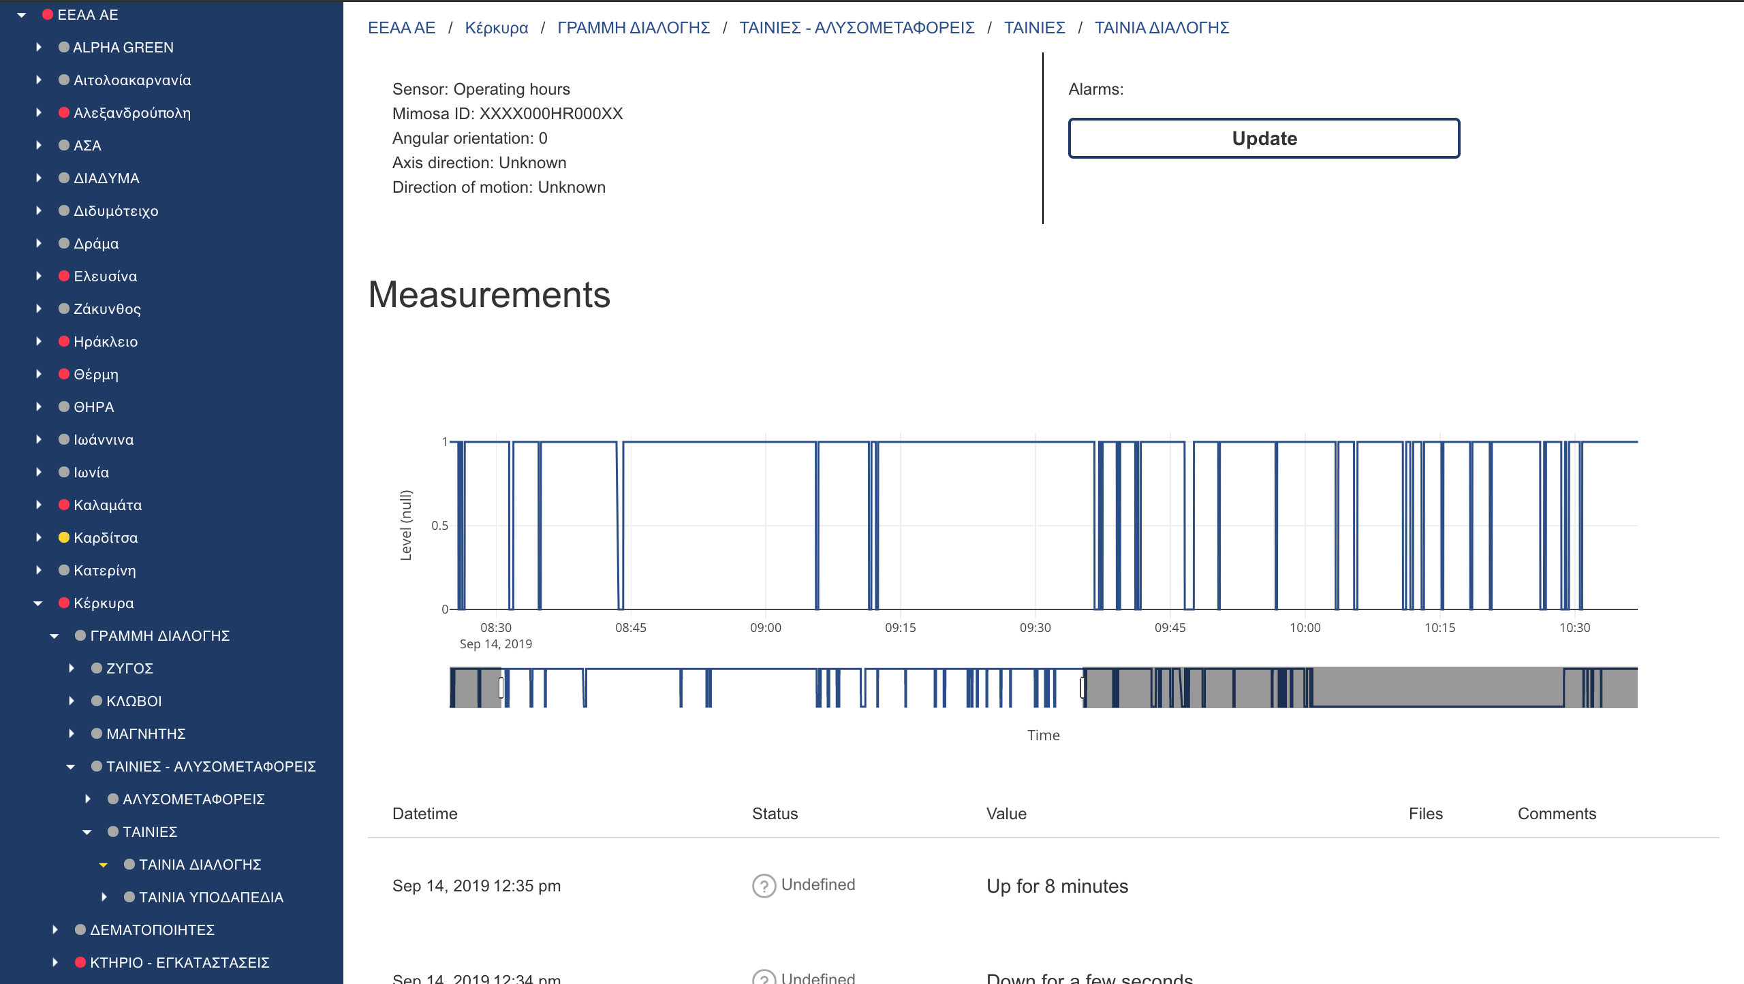This screenshot has height=984, width=1744.
Task: Select ΔΕΜΑΤΟΠΟΙΗΤΕΣ in the sidebar tree
Action: [x=152, y=930]
